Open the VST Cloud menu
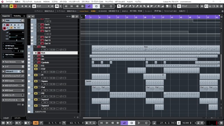224x126 pixels. tap(120, 2)
